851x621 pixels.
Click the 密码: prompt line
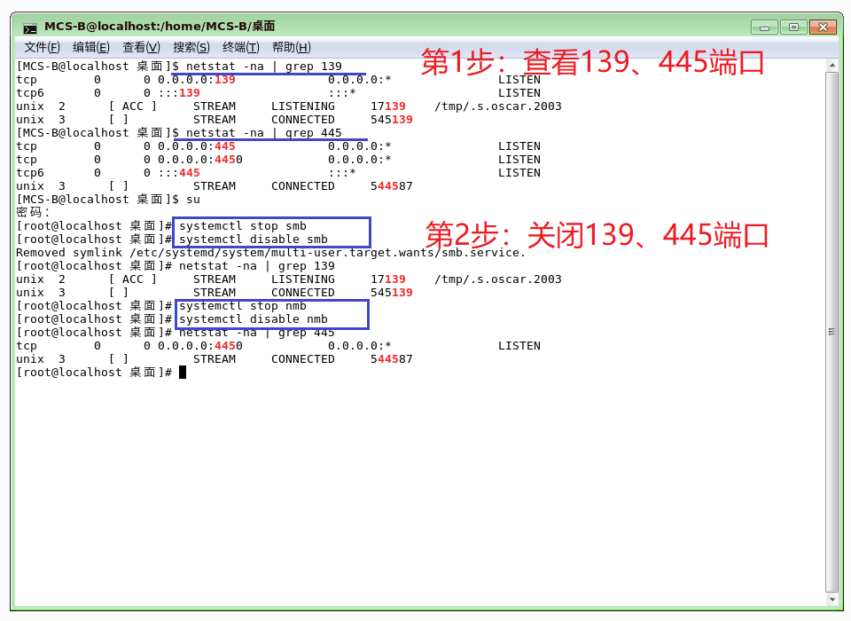coord(33,212)
